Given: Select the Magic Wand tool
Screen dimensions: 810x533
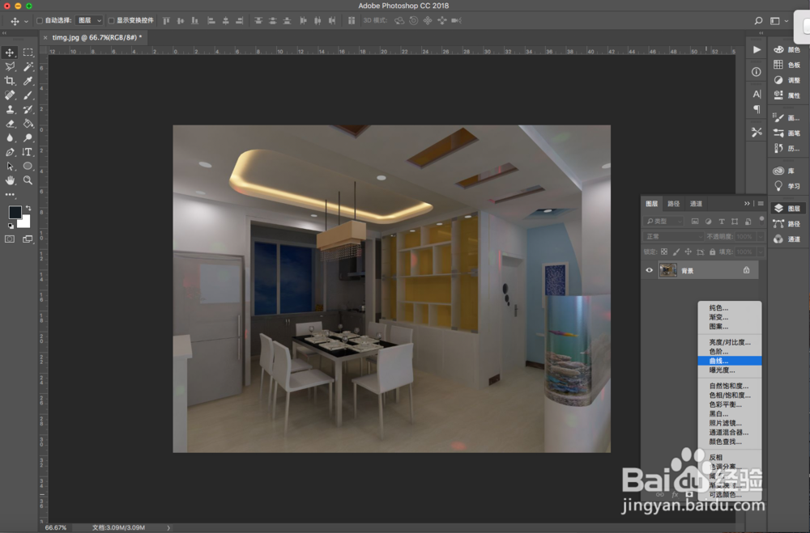Looking at the screenshot, I should click(x=28, y=66).
